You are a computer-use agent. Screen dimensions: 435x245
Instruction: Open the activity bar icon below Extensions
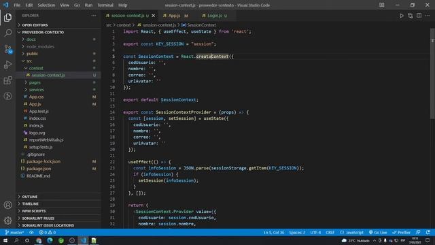tap(7, 96)
